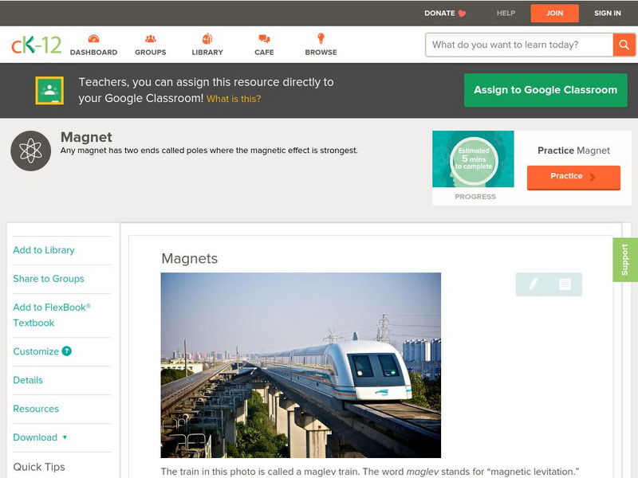Open the Browse lightbulb icon

[x=321, y=38]
